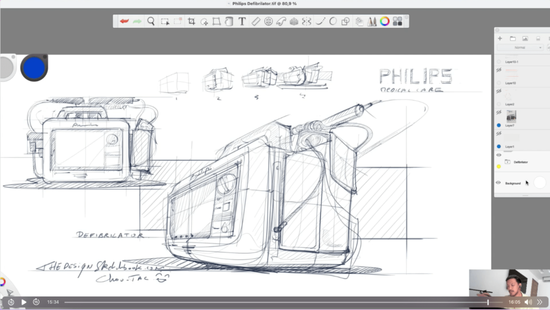The width and height of the screenshot is (550, 310).
Task: Click the red Undo arrow
Action: point(124,21)
